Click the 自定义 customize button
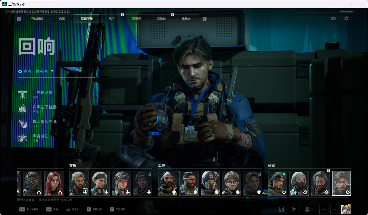 tap(72, 209)
